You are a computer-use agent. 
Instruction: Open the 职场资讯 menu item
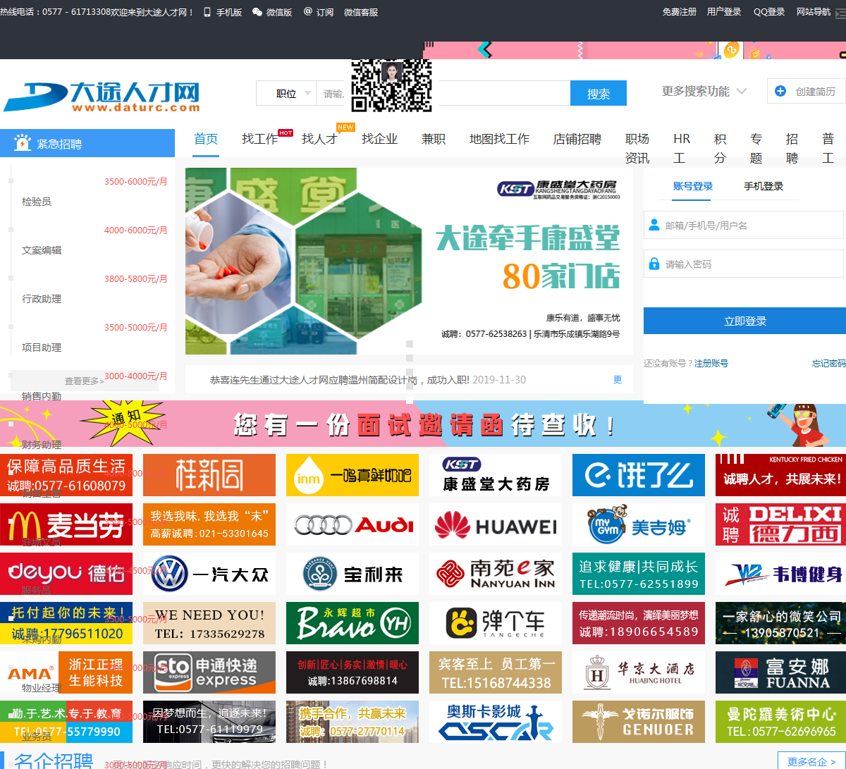(637, 148)
